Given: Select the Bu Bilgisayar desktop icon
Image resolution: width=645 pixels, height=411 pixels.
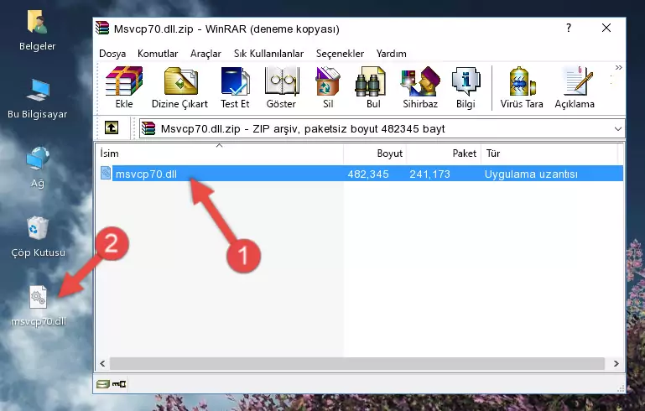Looking at the screenshot, I should [38, 99].
